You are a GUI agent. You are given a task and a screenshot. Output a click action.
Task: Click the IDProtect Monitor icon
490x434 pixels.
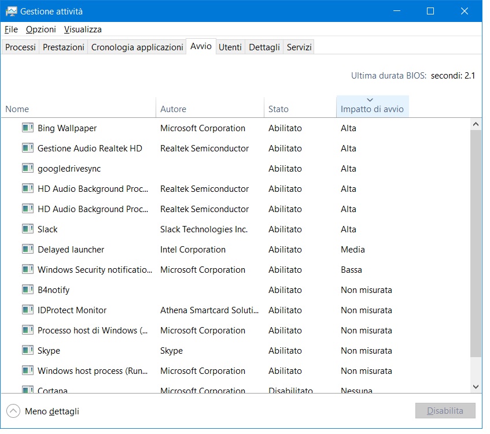point(28,310)
